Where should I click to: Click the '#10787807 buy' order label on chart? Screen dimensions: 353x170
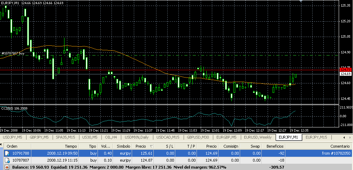click(13, 53)
